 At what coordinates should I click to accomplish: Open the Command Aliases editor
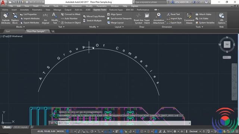coord(189,19)
